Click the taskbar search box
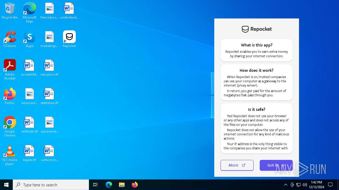The height and width of the screenshot is (190, 339). (x=51, y=185)
